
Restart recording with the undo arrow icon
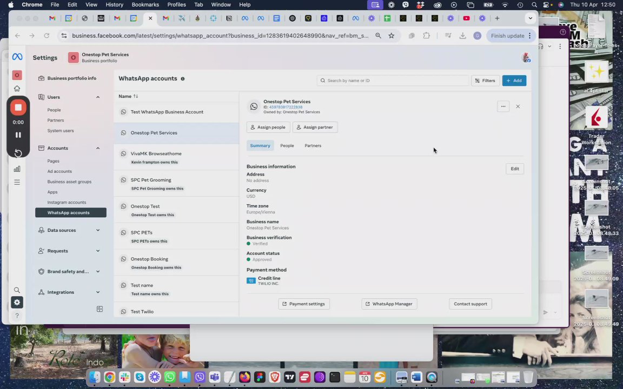pos(18,153)
